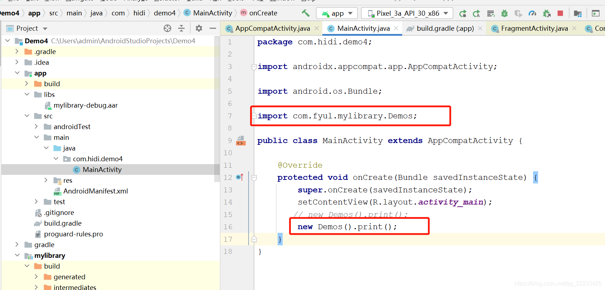The image size is (605, 290).
Task: Expand the .idea folder
Action: 17,62
